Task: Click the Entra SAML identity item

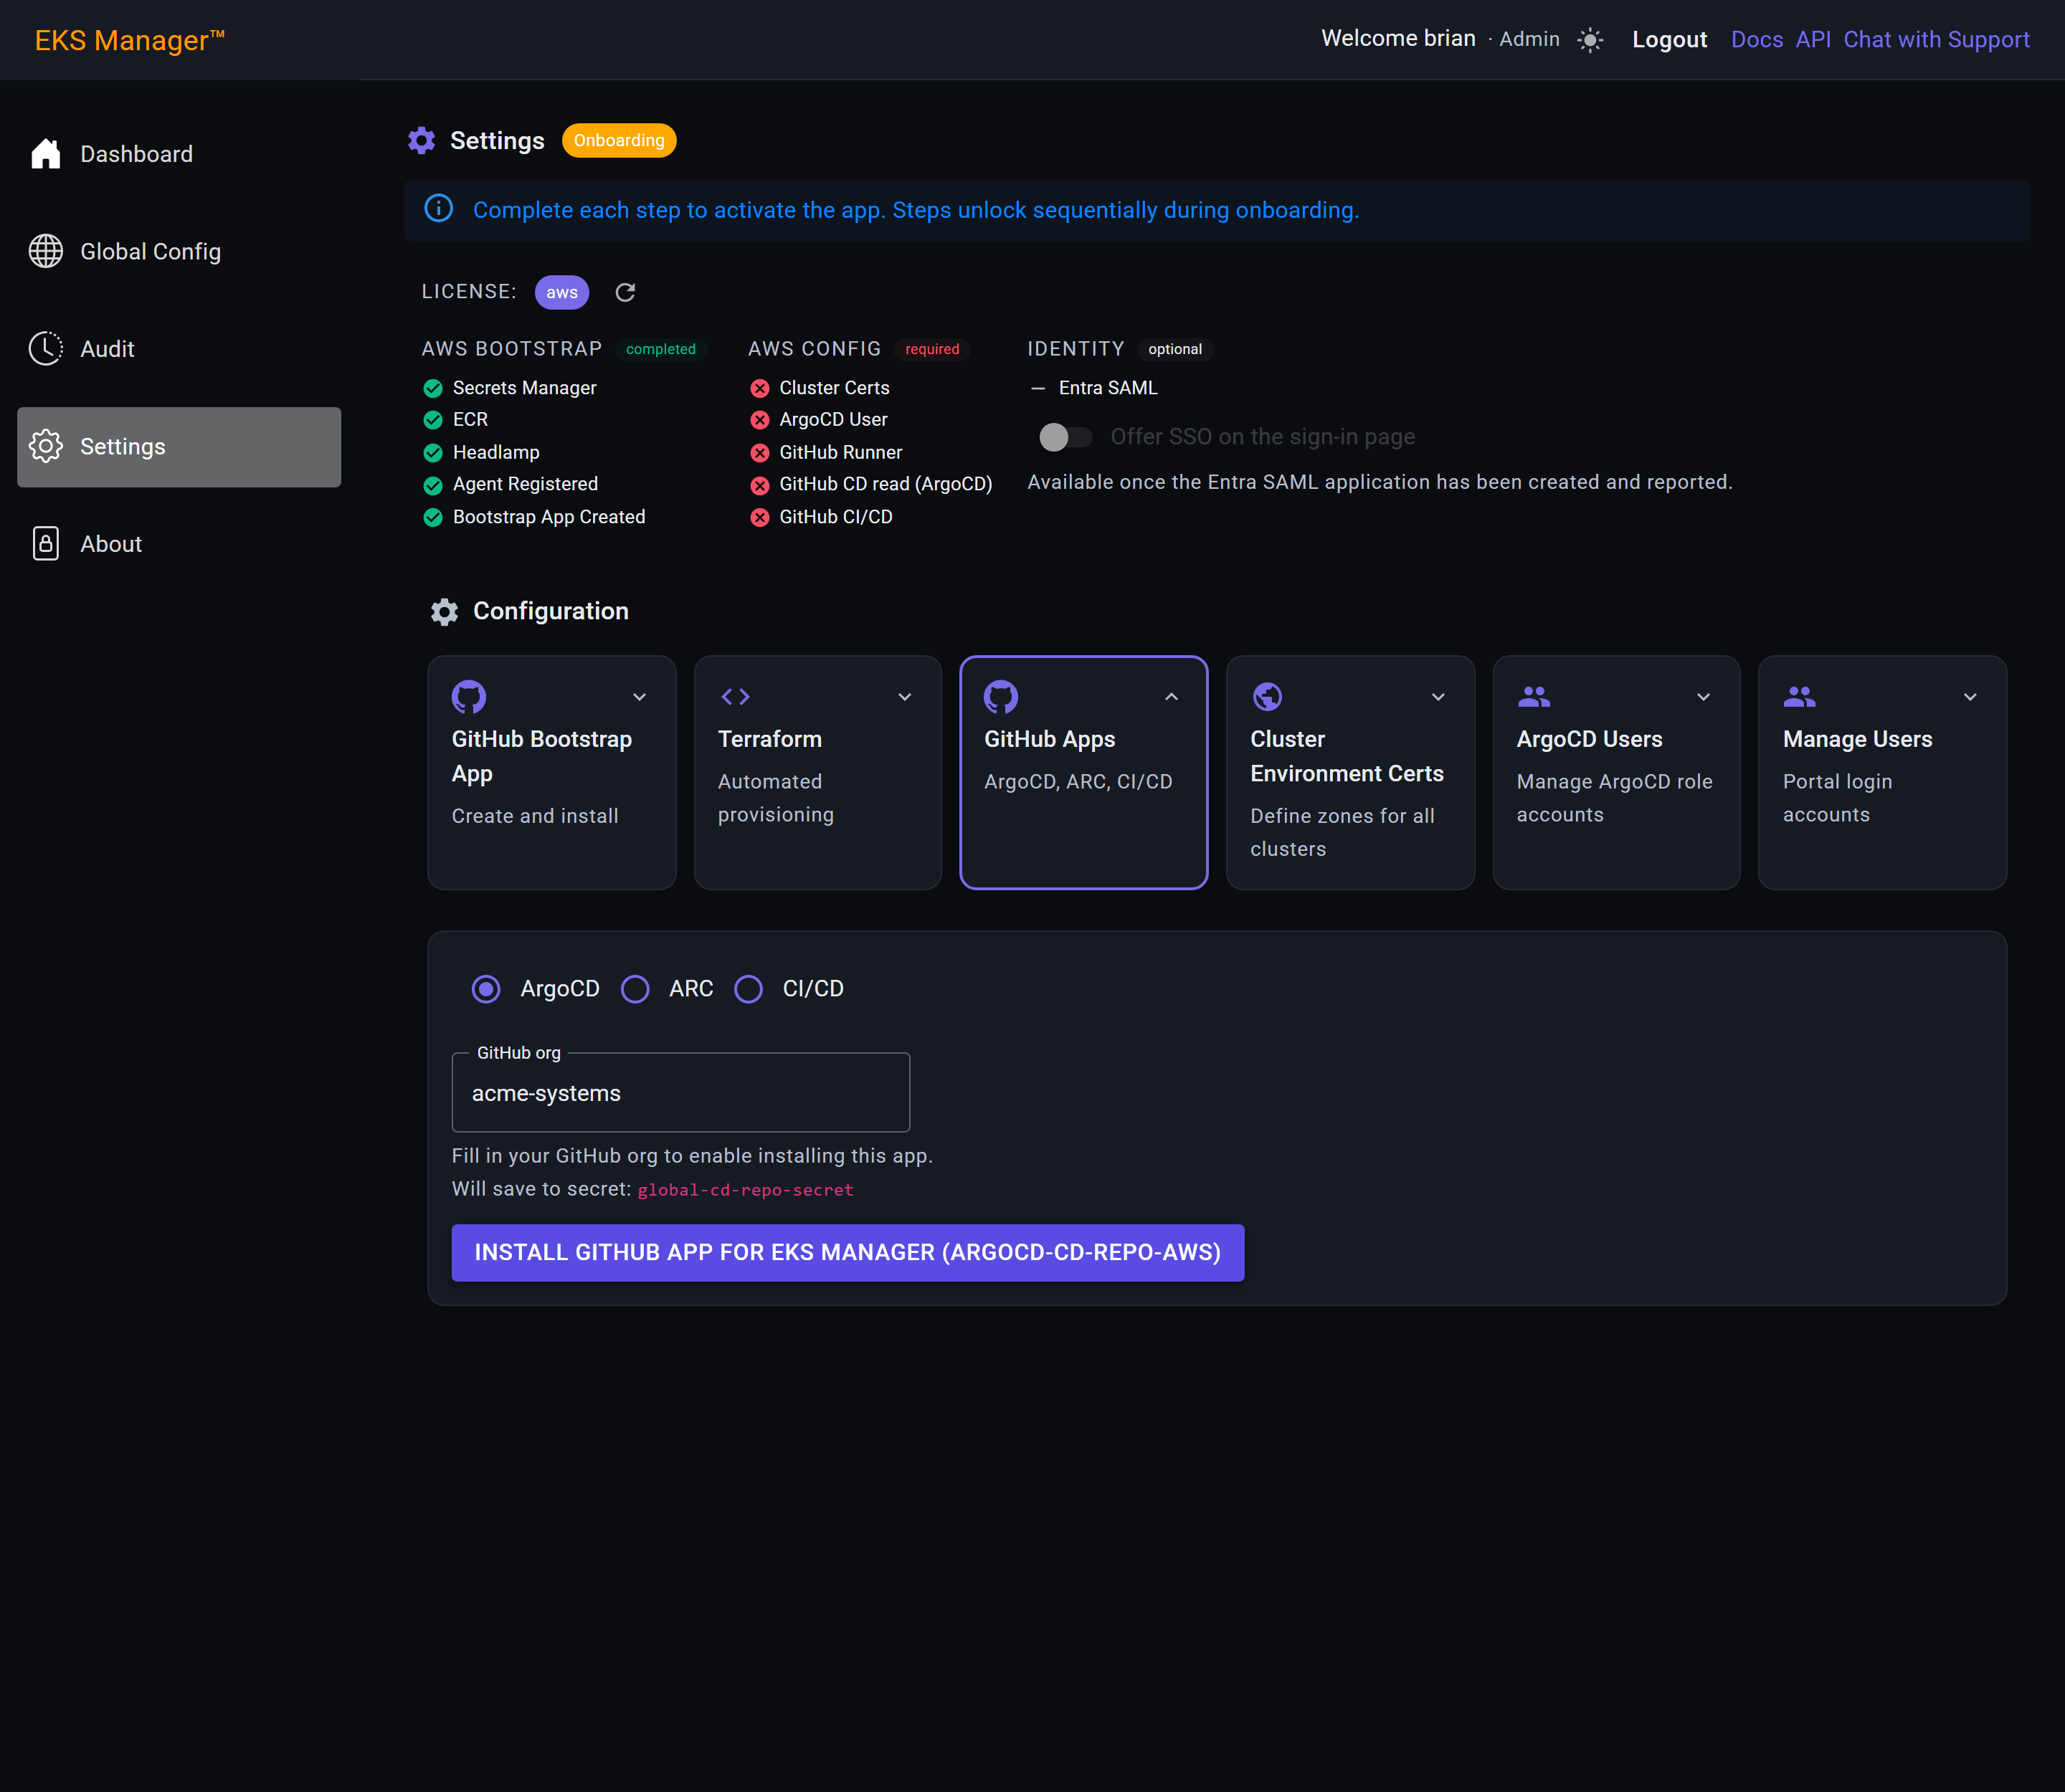Action: click(1108, 388)
